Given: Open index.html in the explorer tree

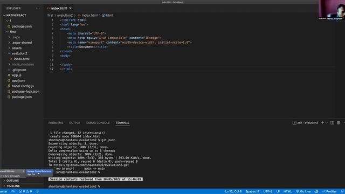Looking at the screenshot, I should pyautogui.click(x=22, y=59).
